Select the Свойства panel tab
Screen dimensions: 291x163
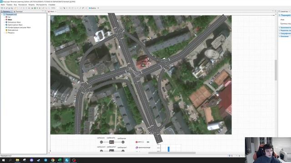coord(284,11)
